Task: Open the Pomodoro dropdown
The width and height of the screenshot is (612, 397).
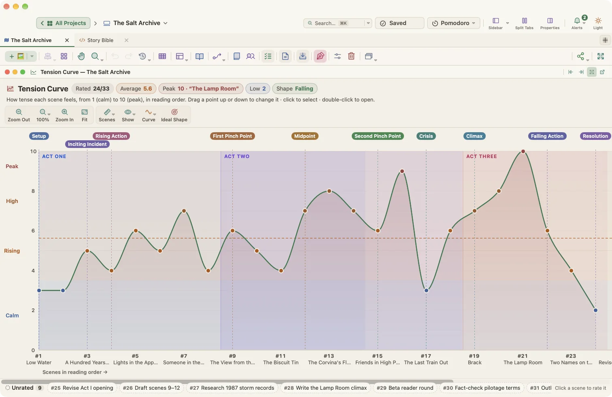Action: tap(454, 23)
